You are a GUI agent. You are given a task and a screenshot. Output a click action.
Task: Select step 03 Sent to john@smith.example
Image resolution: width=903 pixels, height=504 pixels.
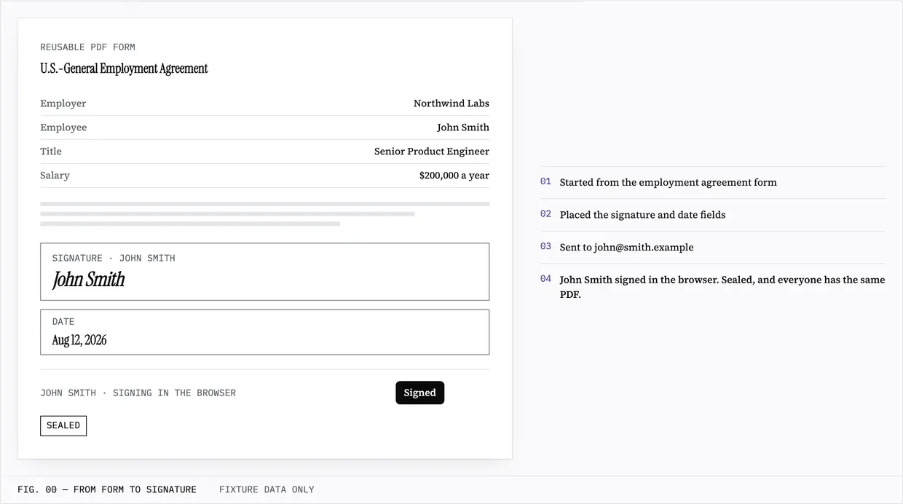click(x=712, y=247)
